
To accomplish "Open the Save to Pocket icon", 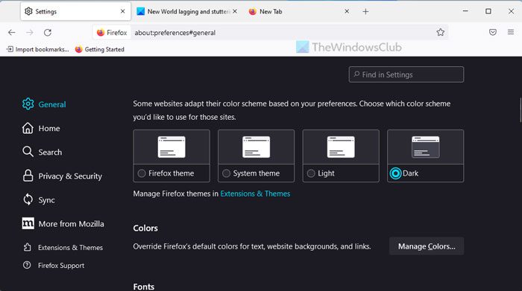I will tap(493, 32).
